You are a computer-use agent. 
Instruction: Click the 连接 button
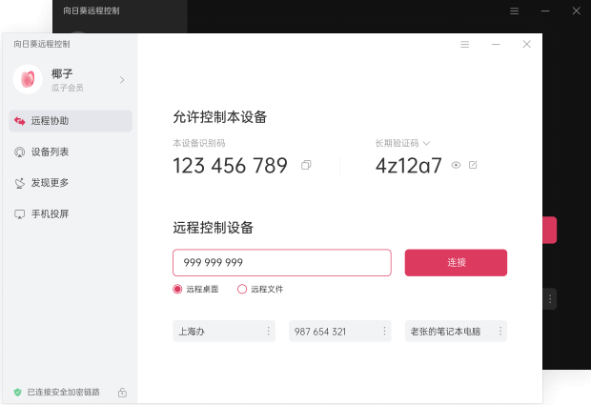tap(456, 263)
